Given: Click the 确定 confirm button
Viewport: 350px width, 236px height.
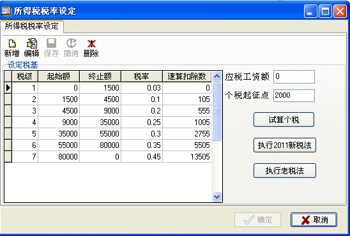Looking at the screenshot, I should click(257, 219).
